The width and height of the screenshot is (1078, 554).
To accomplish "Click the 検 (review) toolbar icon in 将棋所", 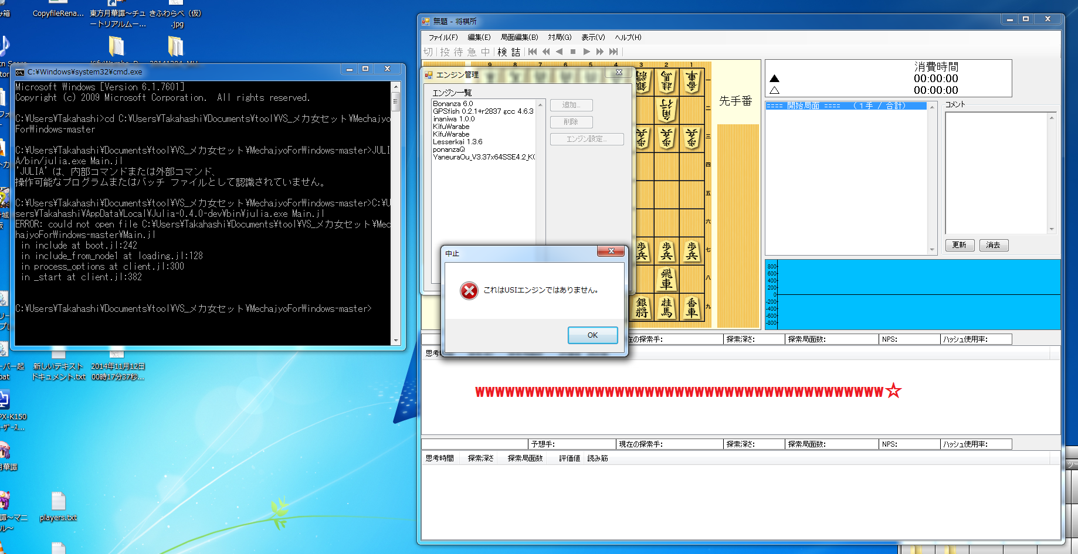I will (x=502, y=52).
